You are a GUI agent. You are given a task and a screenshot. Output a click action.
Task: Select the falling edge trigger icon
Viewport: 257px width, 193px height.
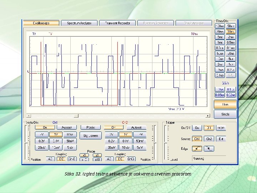210,148
